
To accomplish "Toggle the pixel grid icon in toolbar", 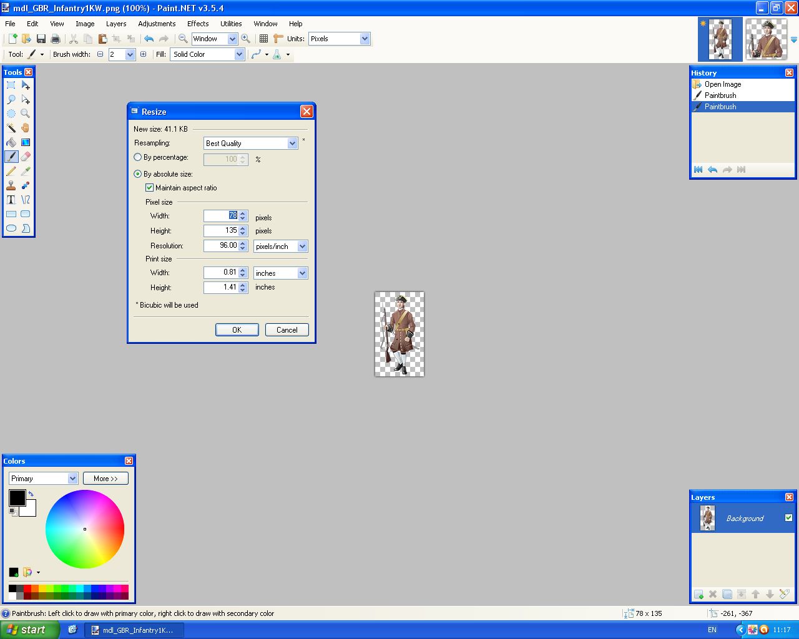I will coord(264,39).
